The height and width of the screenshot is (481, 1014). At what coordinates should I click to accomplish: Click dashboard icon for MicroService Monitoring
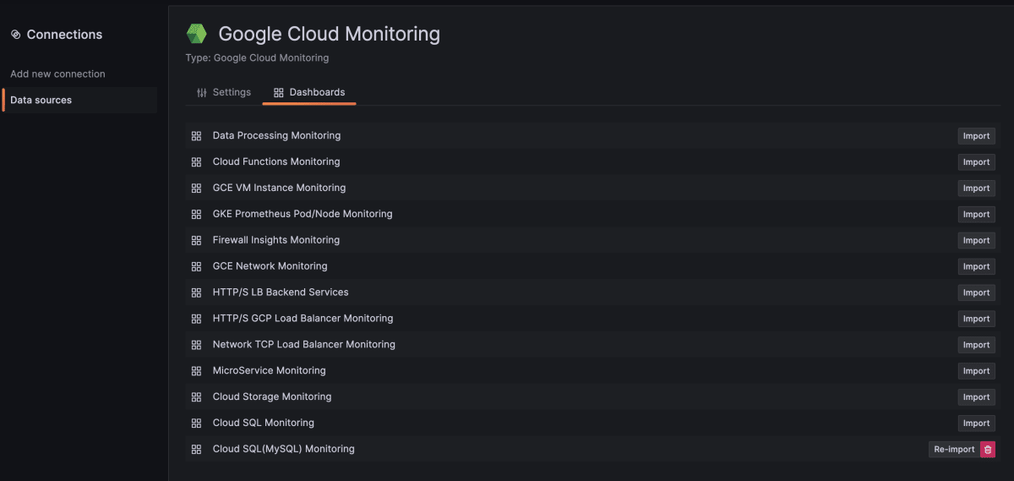point(196,371)
